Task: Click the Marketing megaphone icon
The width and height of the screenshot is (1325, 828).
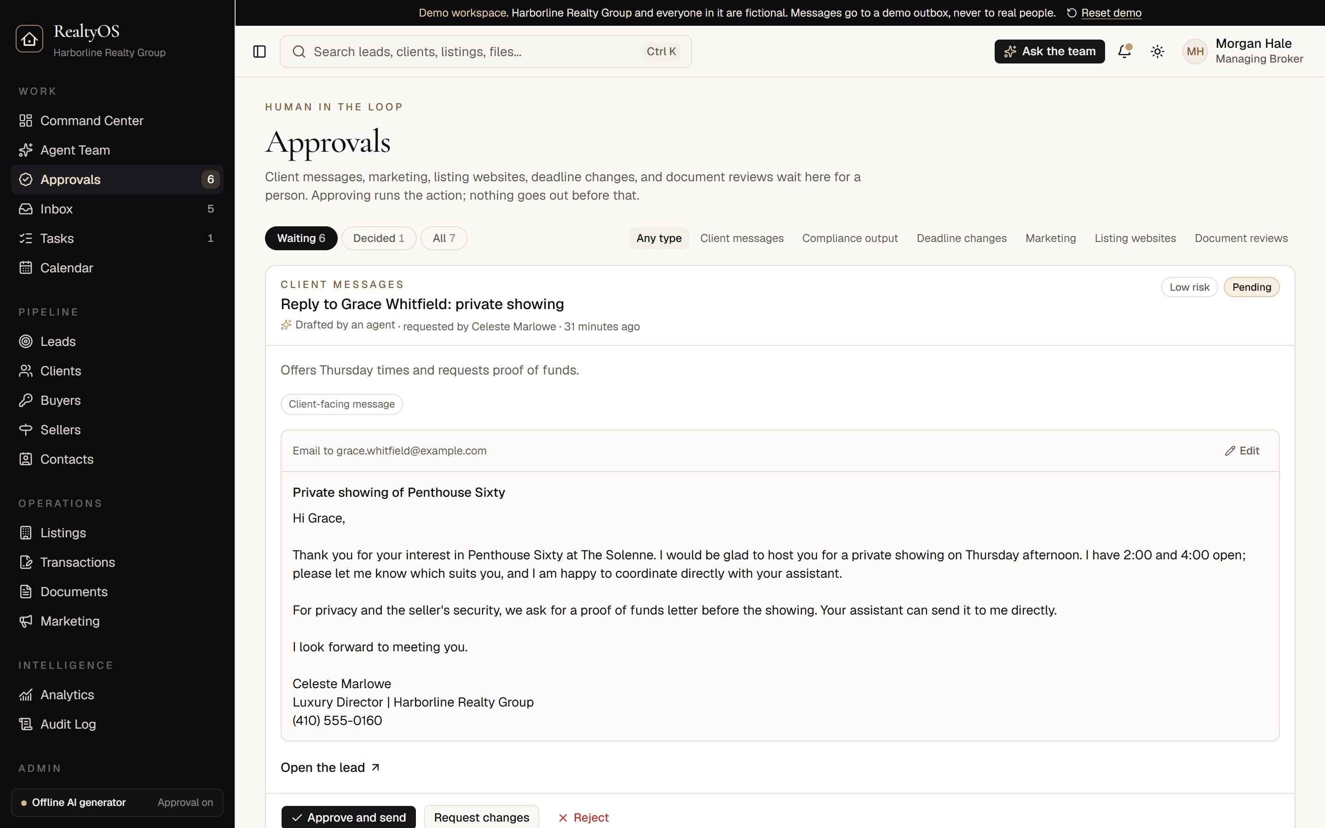Action: pyautogui.click(x=26, y=621)
